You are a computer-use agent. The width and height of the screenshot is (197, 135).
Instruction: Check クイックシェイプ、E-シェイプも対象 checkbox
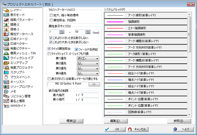[x=49, y=54]
